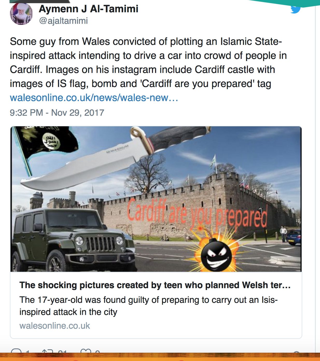Click the card description about 17-year-old
Image resolution: width=320 pixels, height=361 pixels.
click(148, 306)
